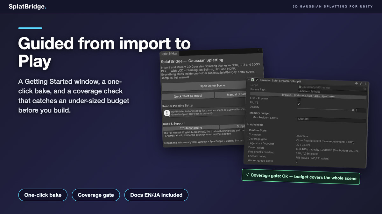
Task: Click the Coverage gate Ok status banner
Action: click(x=301, y=176)
